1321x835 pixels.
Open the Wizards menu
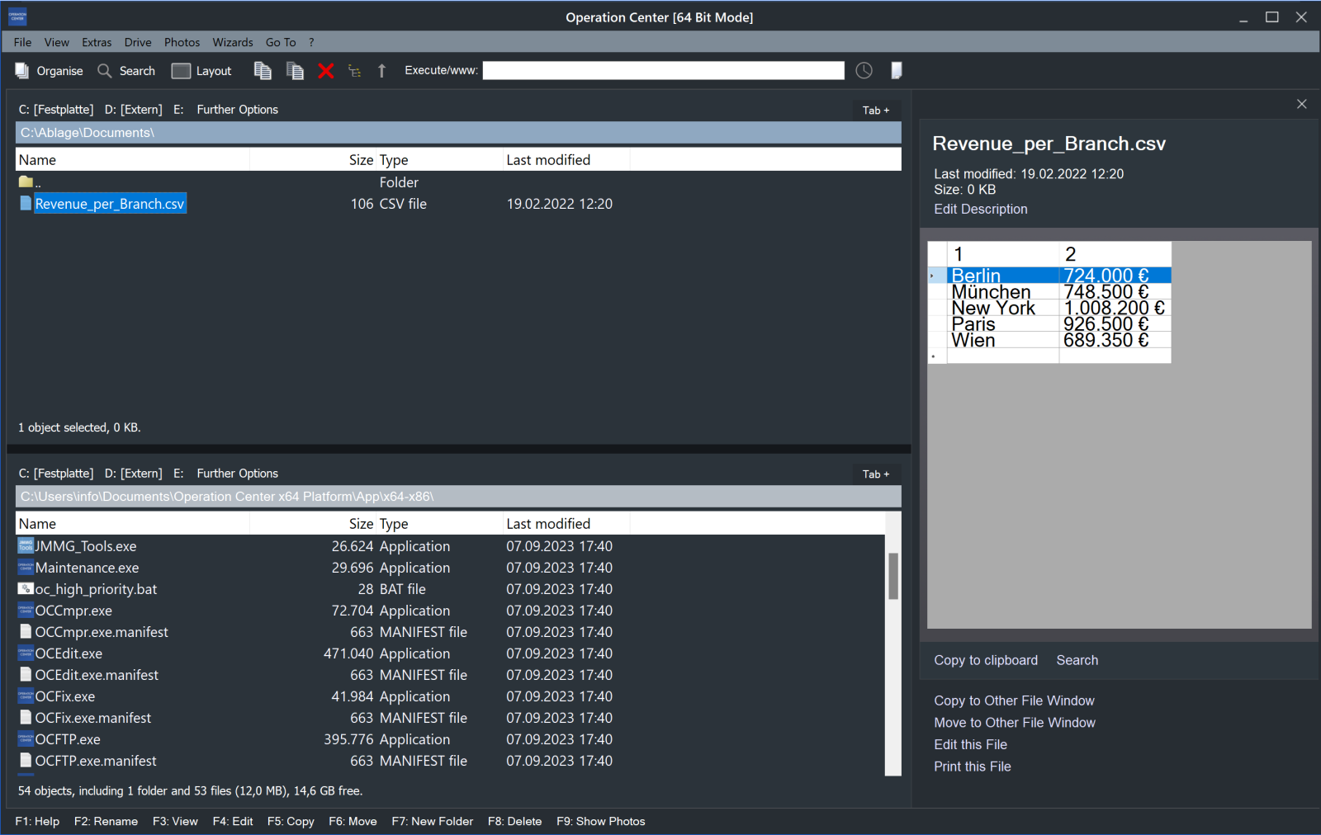click(x=233, y=42)
